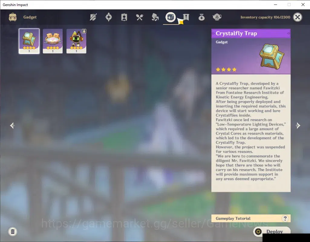Open the Quest items tab

[186, 17]
